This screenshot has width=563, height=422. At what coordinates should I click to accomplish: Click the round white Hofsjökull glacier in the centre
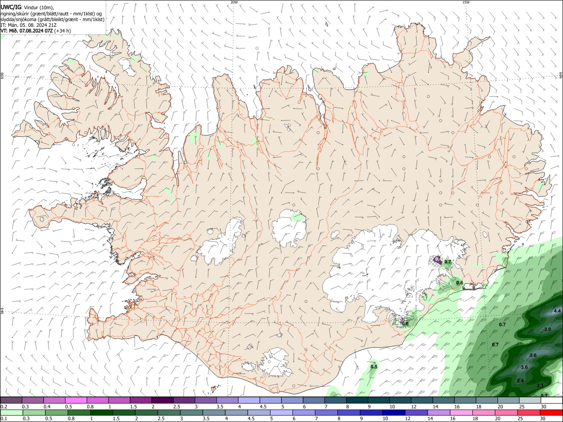pyautogui.click(x=289, y=228)
